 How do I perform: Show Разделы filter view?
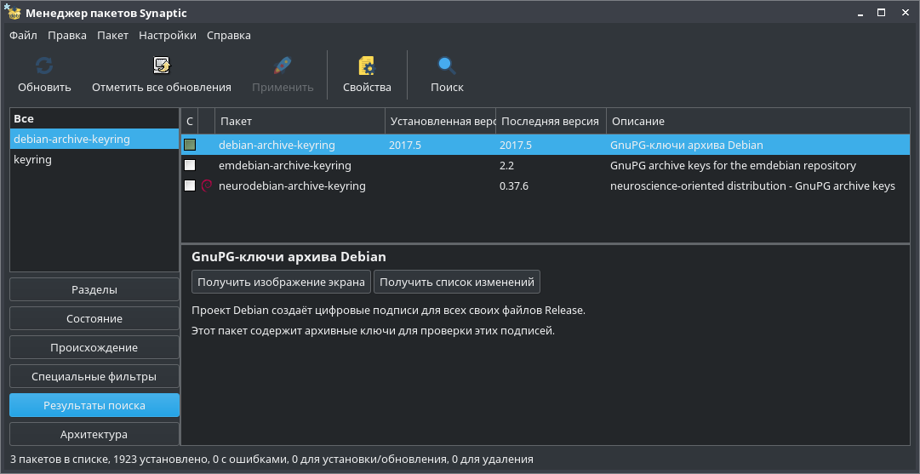(x=94, y=290)
